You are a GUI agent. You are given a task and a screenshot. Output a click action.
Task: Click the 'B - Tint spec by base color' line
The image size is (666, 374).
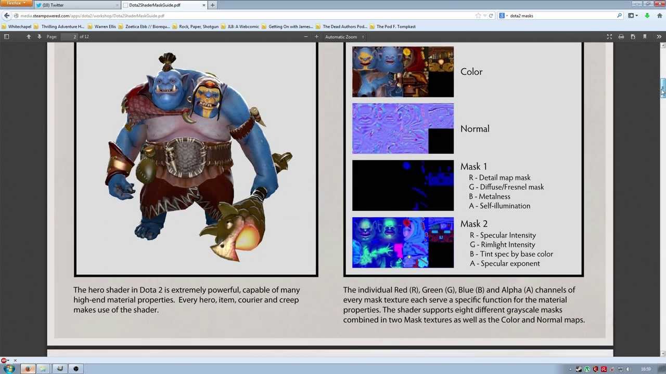click(511, 254)
